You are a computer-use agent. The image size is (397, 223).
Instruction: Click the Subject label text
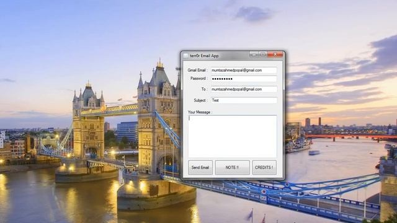200,100
